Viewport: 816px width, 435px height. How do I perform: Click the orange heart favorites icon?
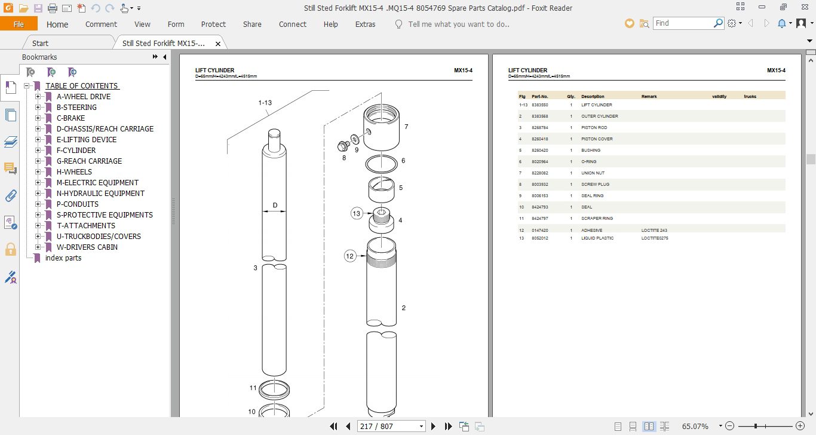pyautogui.click(x=629, y=23)
